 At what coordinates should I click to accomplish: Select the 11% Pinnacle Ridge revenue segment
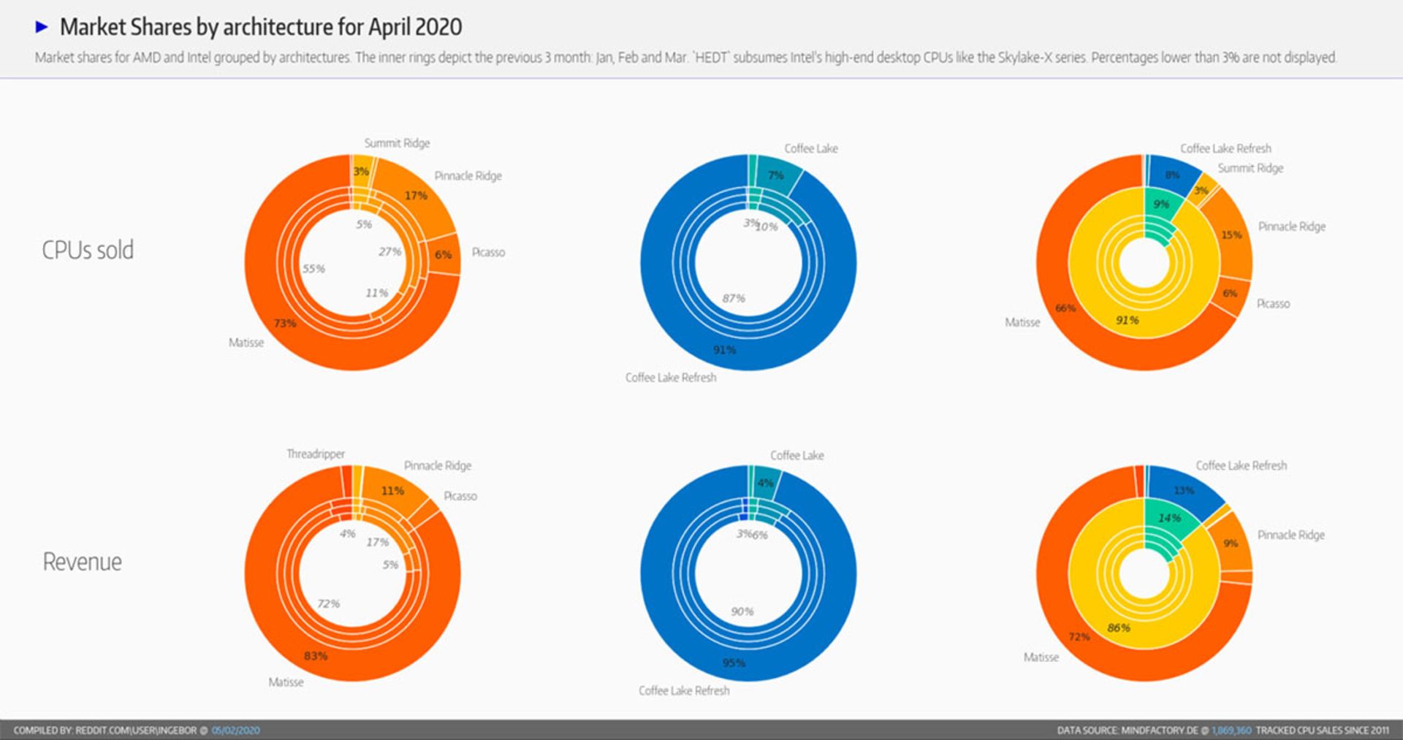392,491
